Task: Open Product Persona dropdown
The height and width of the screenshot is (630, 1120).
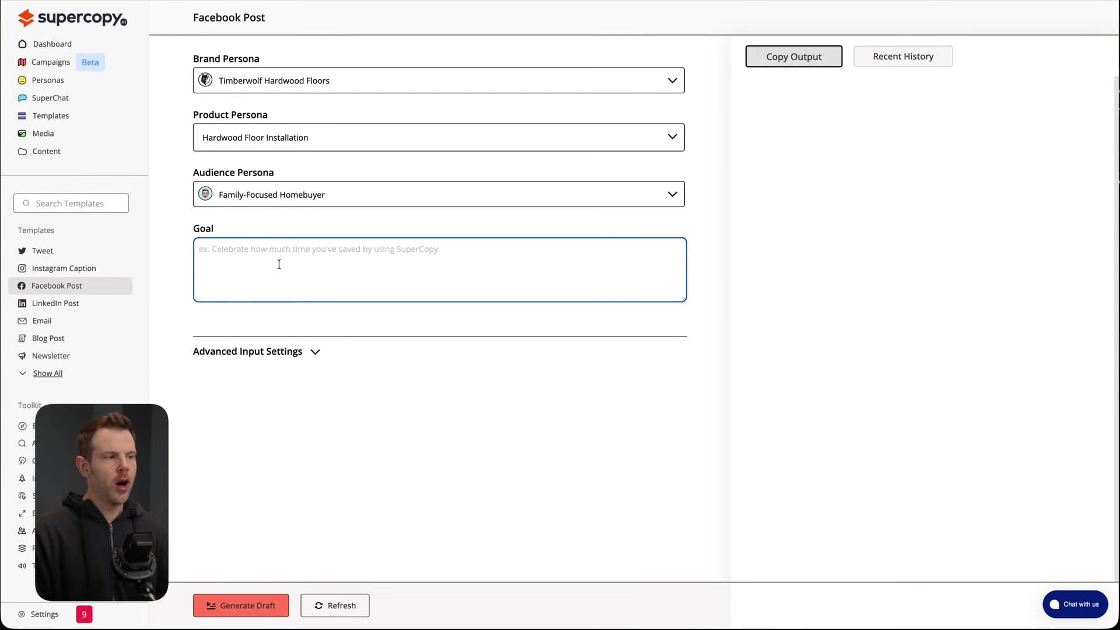Action: [x=439, y=137]
